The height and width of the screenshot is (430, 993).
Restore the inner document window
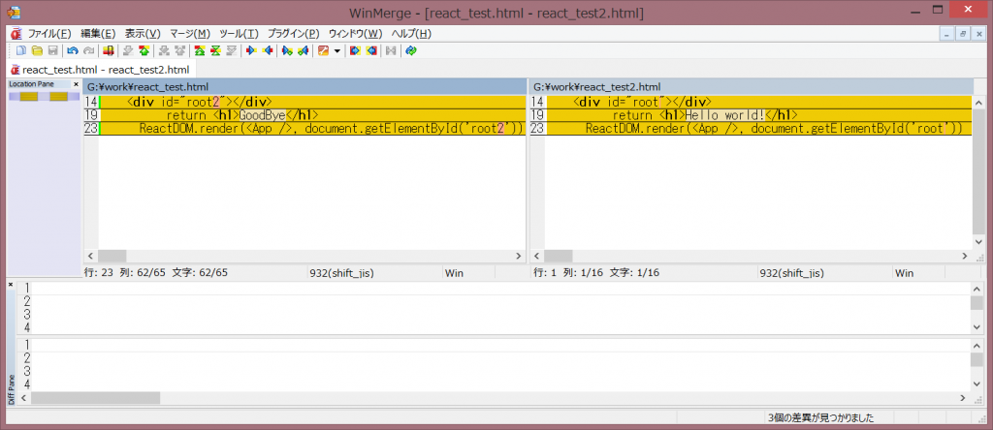click(963, 35)
